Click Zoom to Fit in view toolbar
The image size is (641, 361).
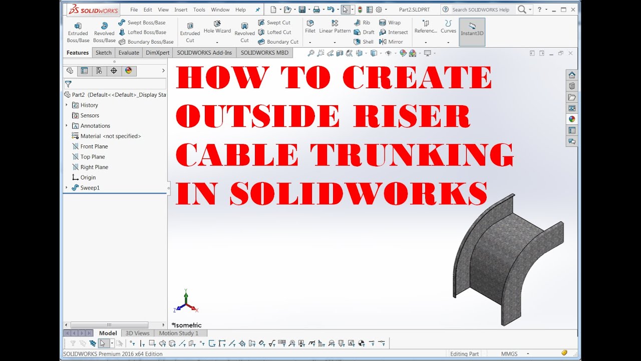[310, 53]
